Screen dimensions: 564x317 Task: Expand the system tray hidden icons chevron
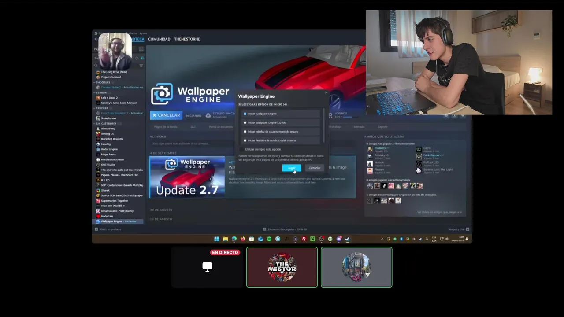[382, 239]
